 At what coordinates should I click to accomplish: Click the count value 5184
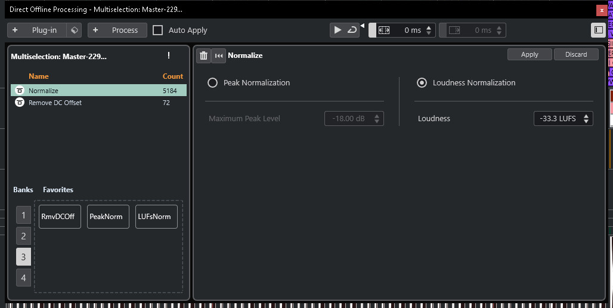(170, 91)
